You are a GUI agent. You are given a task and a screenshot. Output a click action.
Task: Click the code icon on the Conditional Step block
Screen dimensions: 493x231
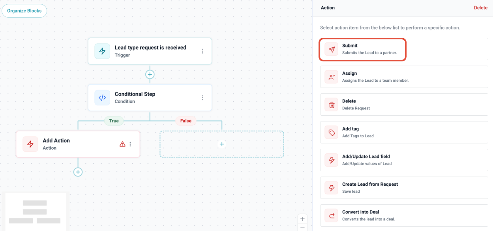tap(102, 98)
